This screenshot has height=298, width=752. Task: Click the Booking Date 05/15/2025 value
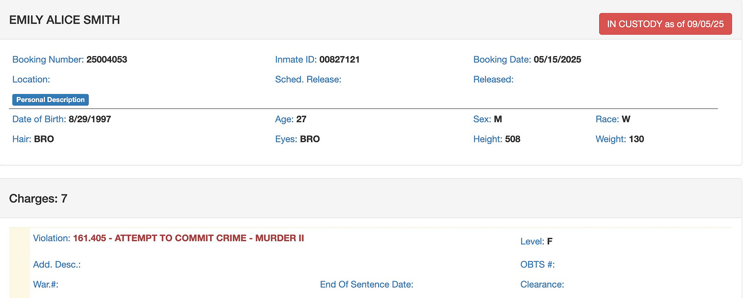point(557,59)
